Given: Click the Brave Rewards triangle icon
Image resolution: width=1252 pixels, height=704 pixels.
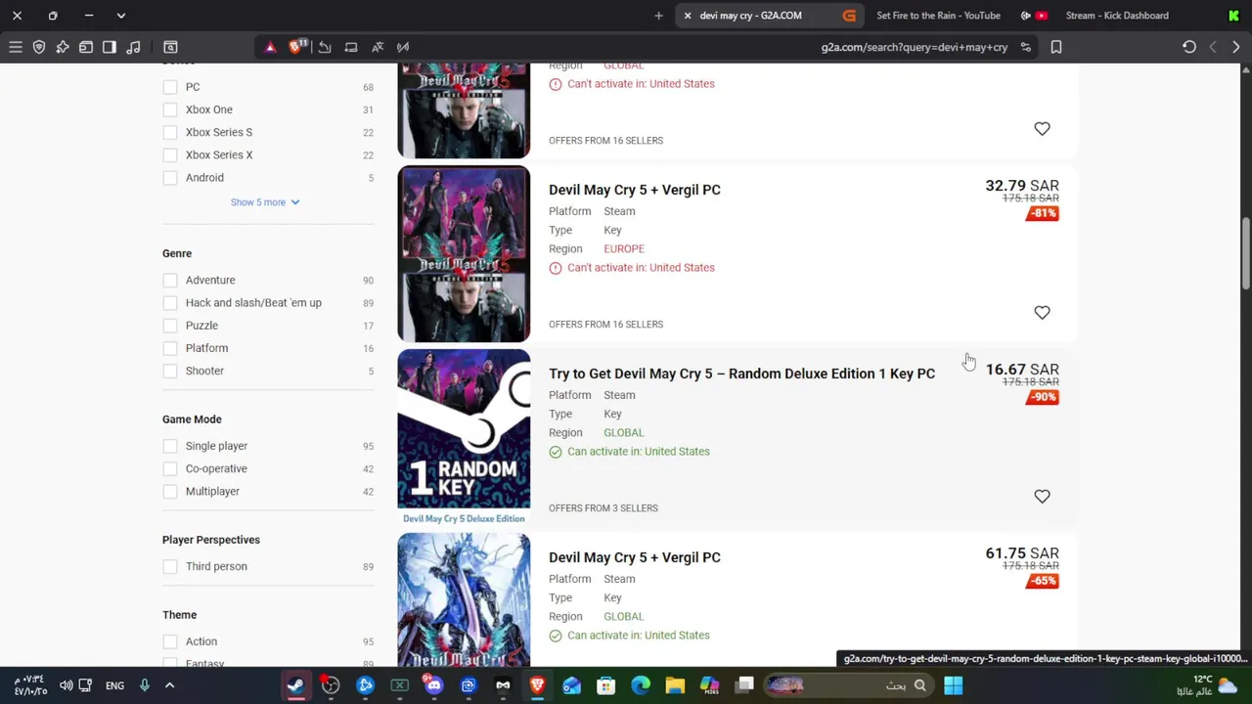Looking at the screenshot, I should point(271,47).
